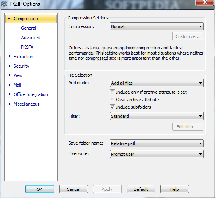Open the Compression level dropdown showing Normal
This screenshot has height=198, width=215.
click(x=157, y=26)
